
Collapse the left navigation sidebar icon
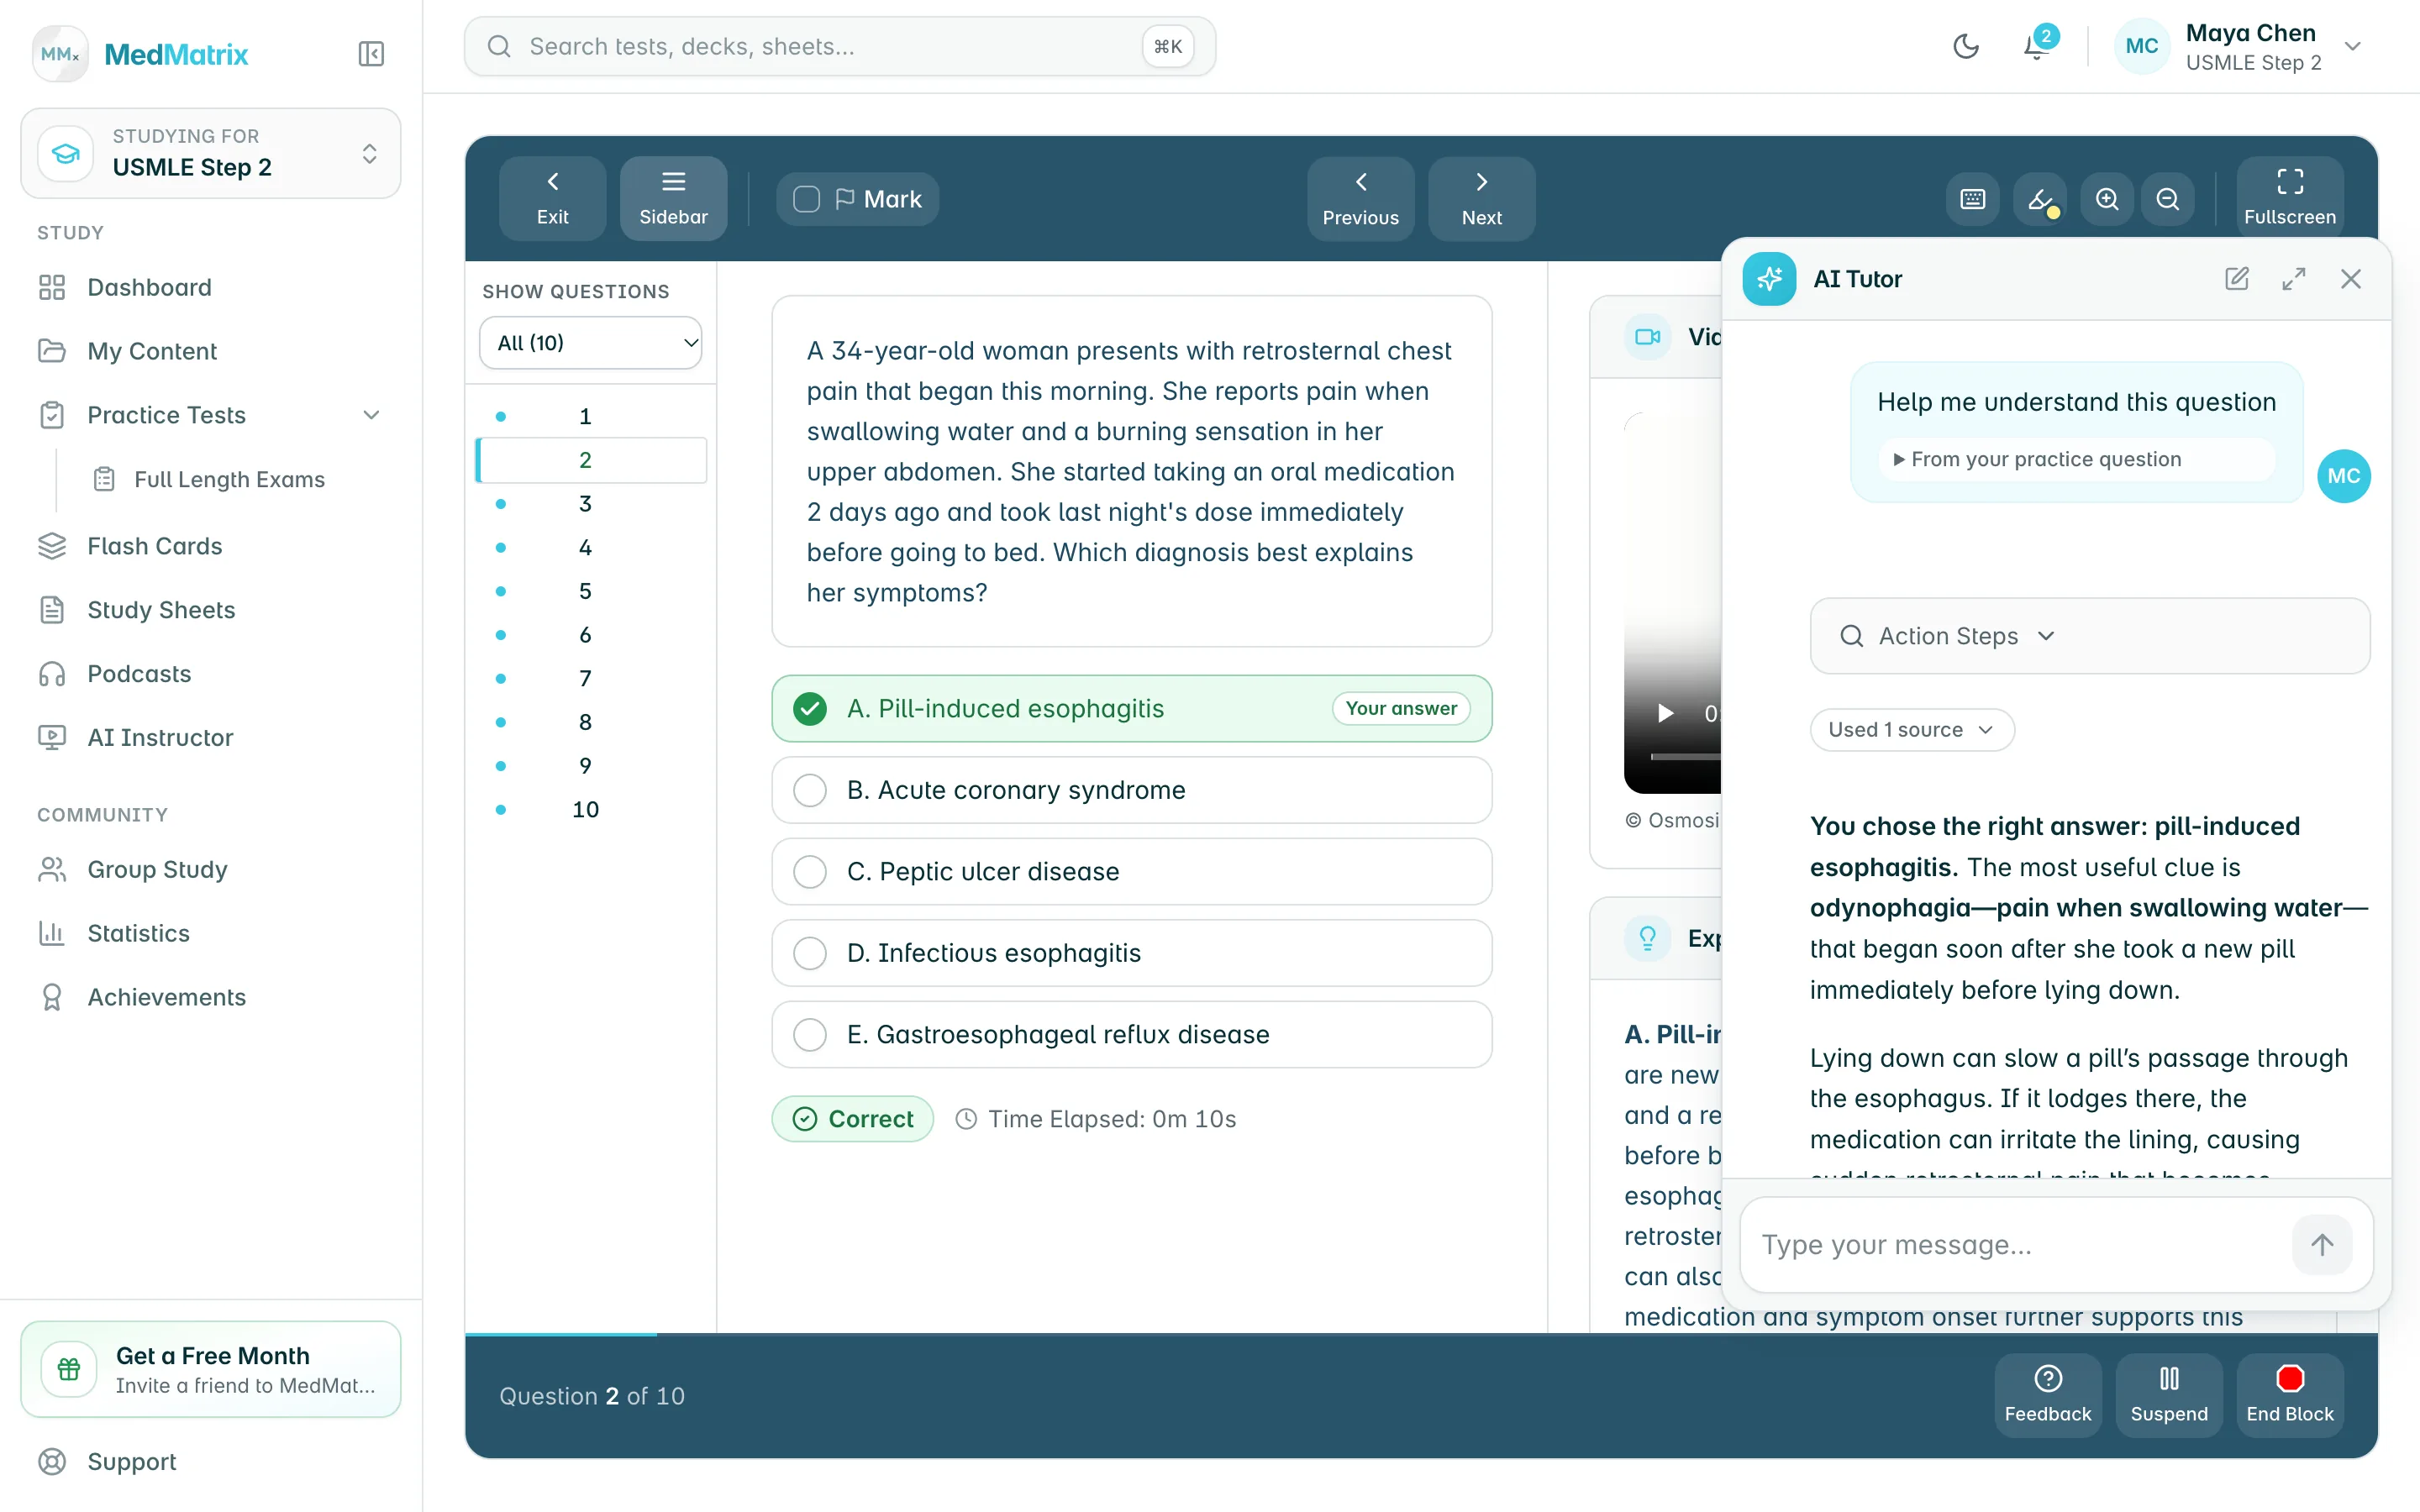pyautogui.click(x=371, y=54)
